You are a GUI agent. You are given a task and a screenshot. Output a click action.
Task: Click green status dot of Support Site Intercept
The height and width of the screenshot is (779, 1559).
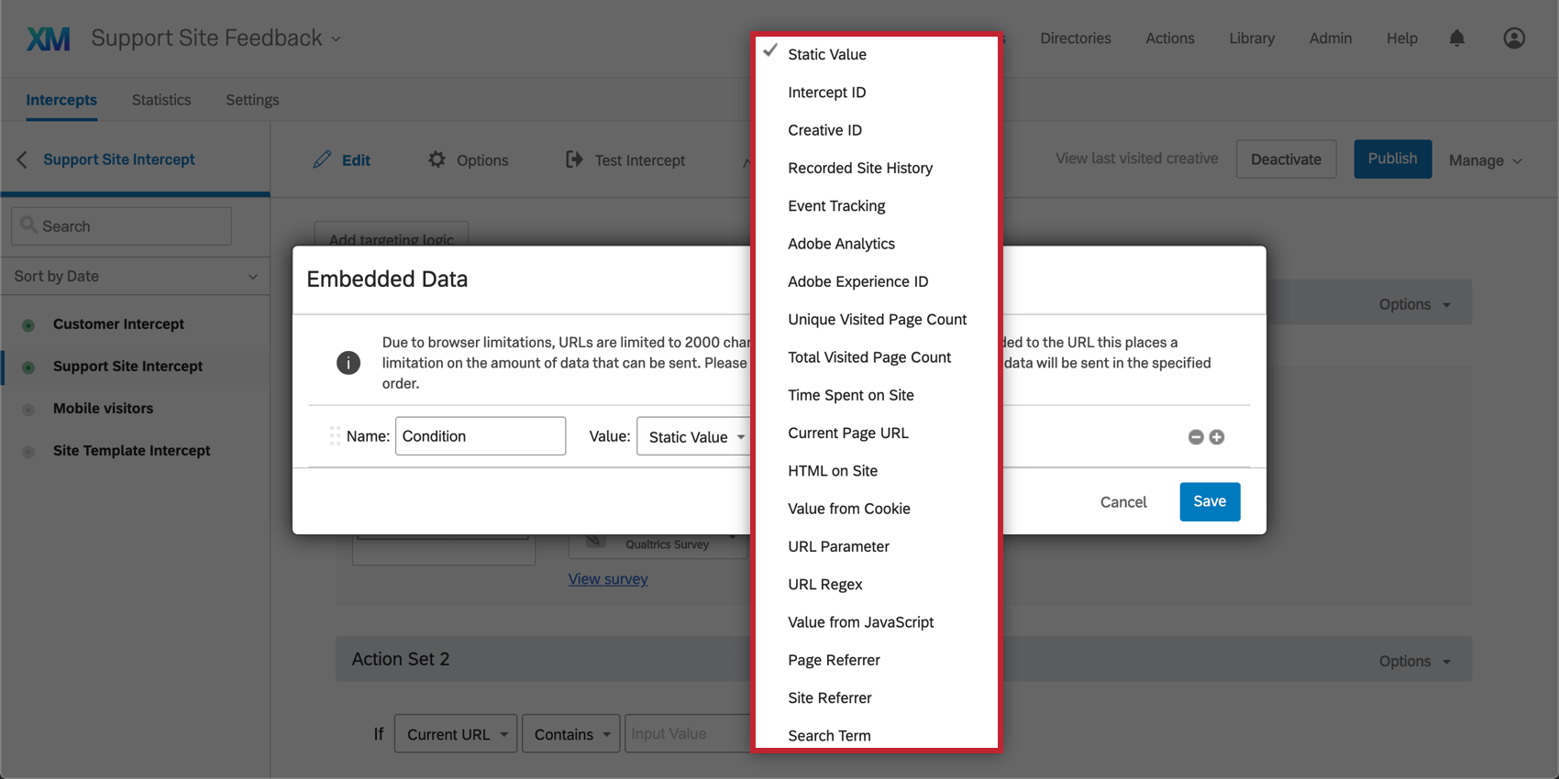pos(28,368)
